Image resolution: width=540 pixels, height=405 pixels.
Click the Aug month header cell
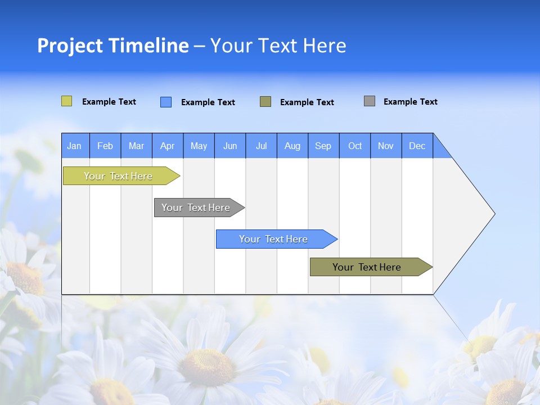[292, 146]
